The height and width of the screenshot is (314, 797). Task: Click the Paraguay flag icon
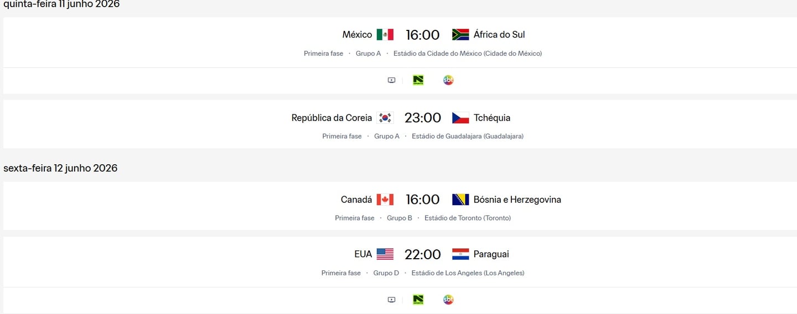point(460,254)
